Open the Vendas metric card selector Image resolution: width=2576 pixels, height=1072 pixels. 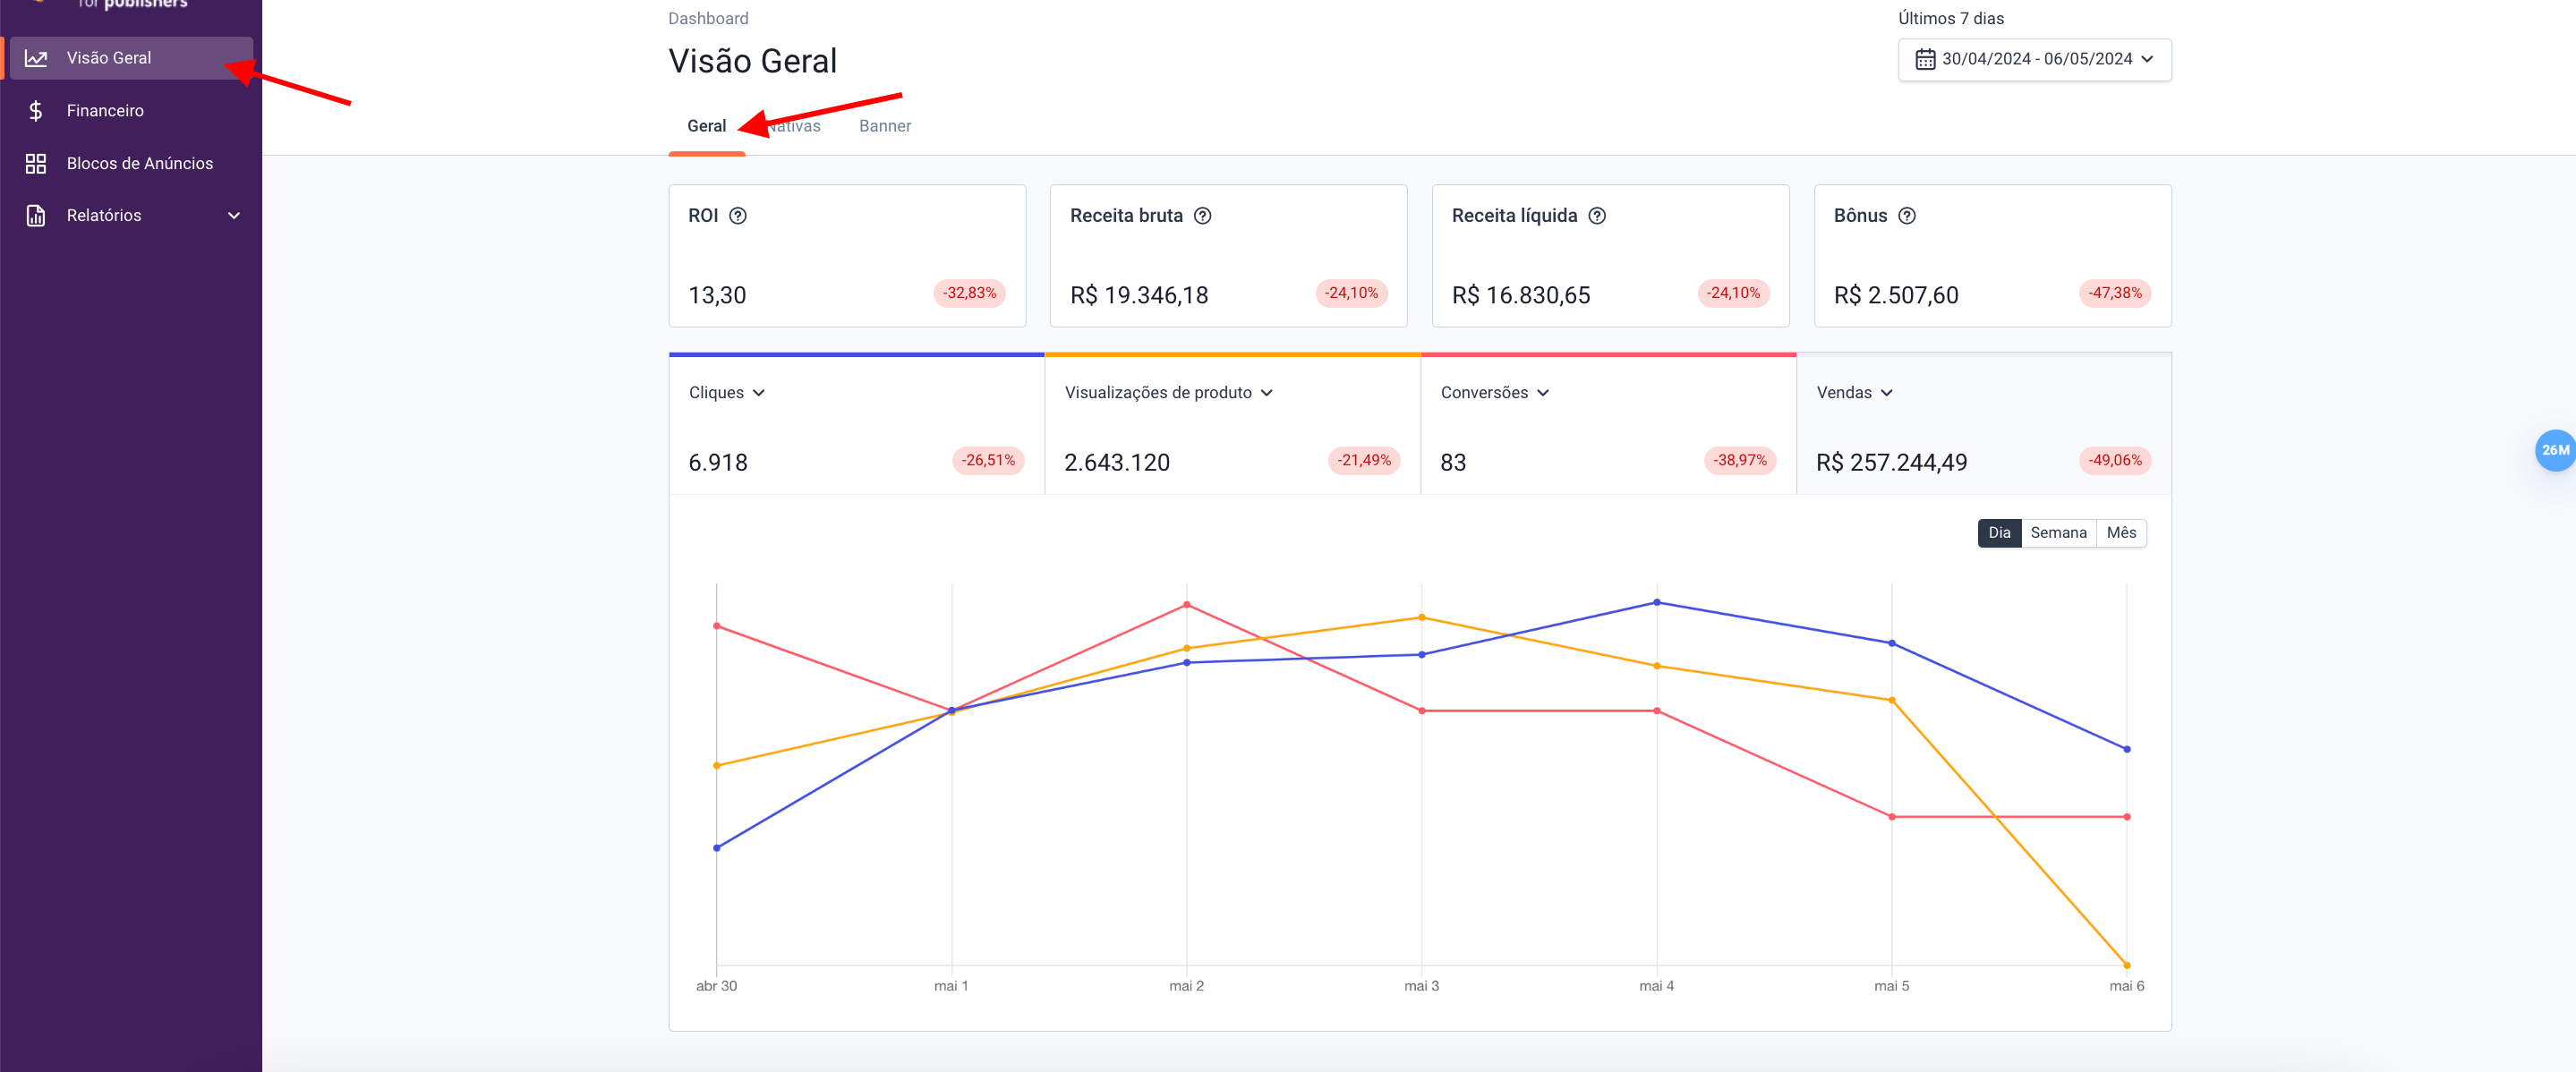1854,393
